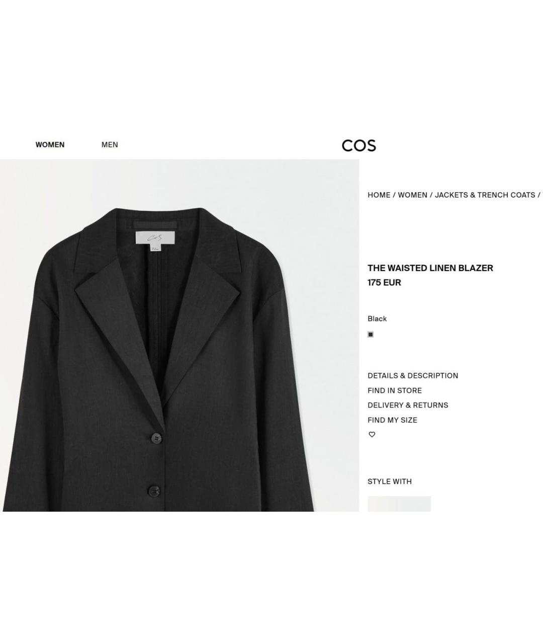
Task: Click the Black color name label
Action: 377,319
